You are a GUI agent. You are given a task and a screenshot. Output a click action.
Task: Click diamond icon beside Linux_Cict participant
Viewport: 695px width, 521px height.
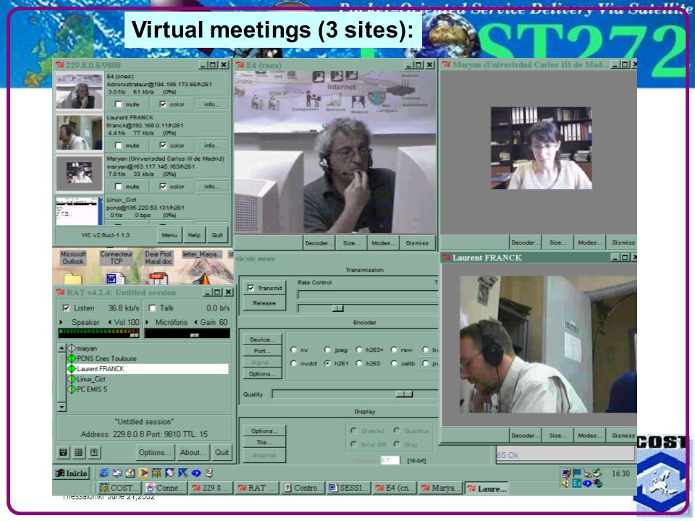click(72, 378)
